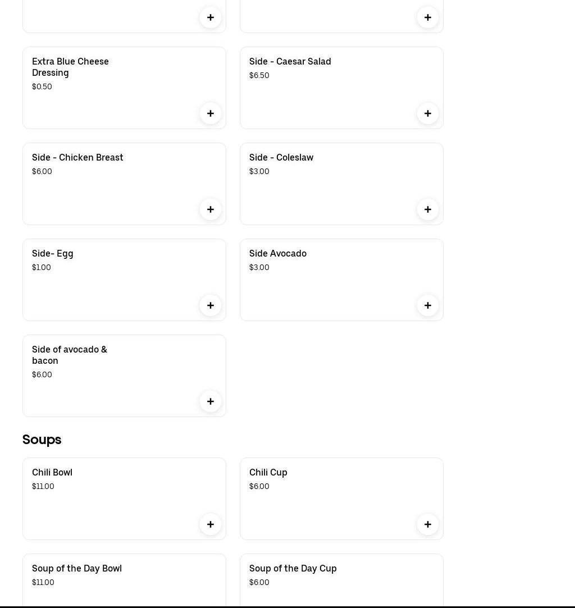The height and width of the screenshot is (608, 575).
Task: Open the Chili Bowl item name
Action: click(52, 473)
